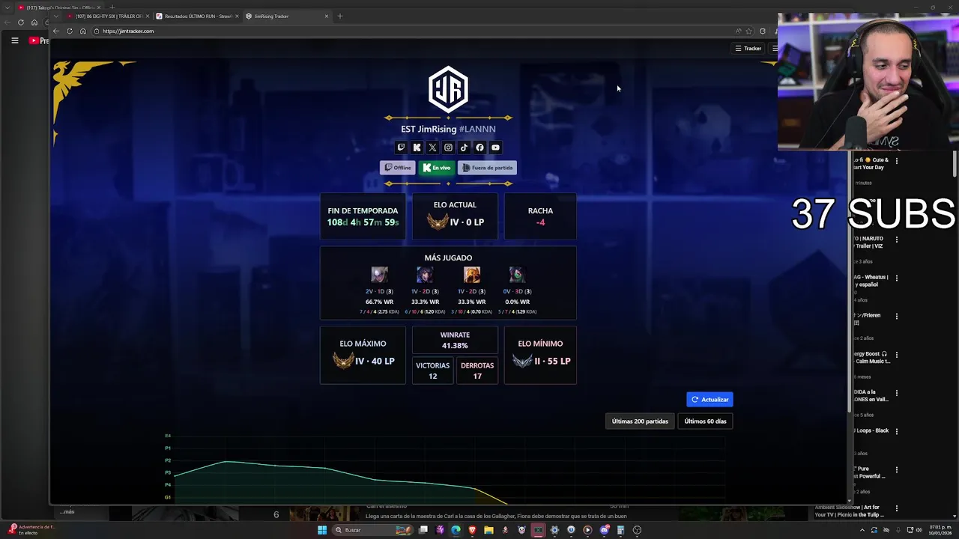The height and width of the screenshot is (539, 959).
Task: Click 'EST JimRising #LANNN' player name
Action: coord(448,129)
